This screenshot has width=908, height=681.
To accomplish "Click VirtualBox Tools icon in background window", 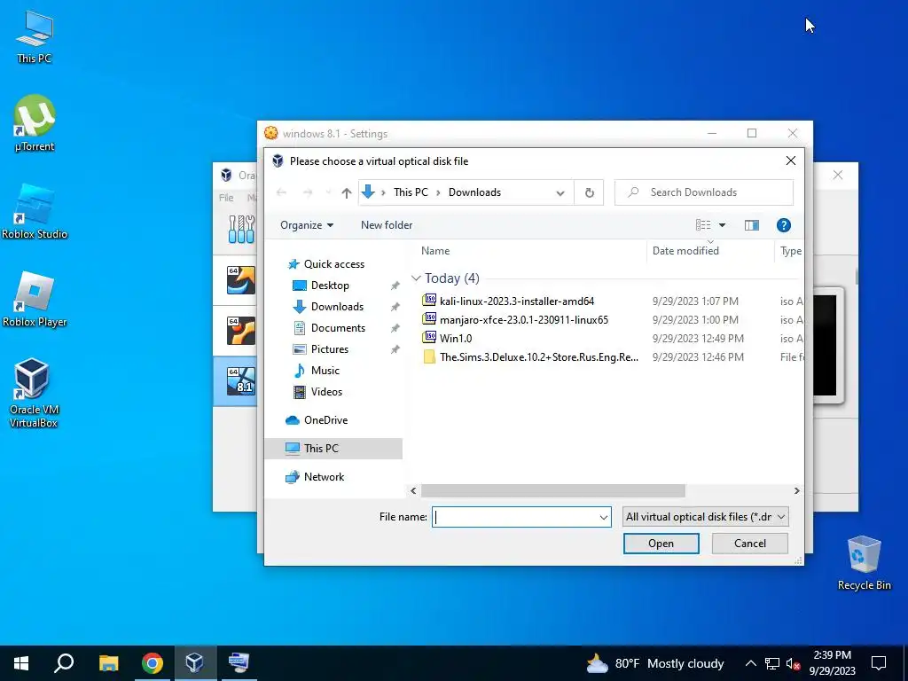I will point(241,230).
